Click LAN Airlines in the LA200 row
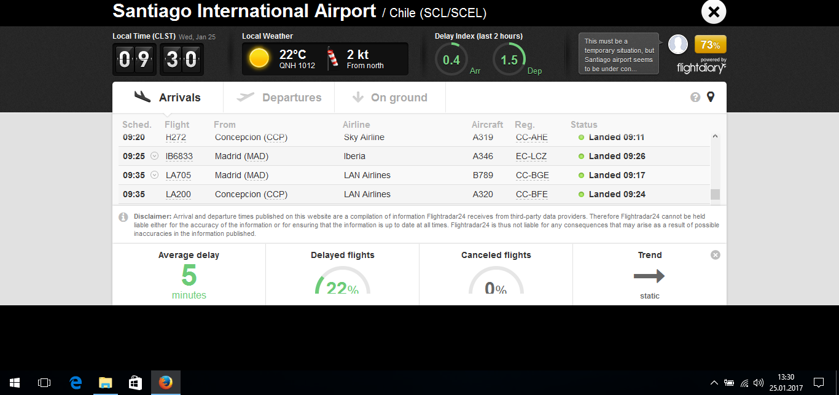Screen dimensions: 839x395 (367, 194)
